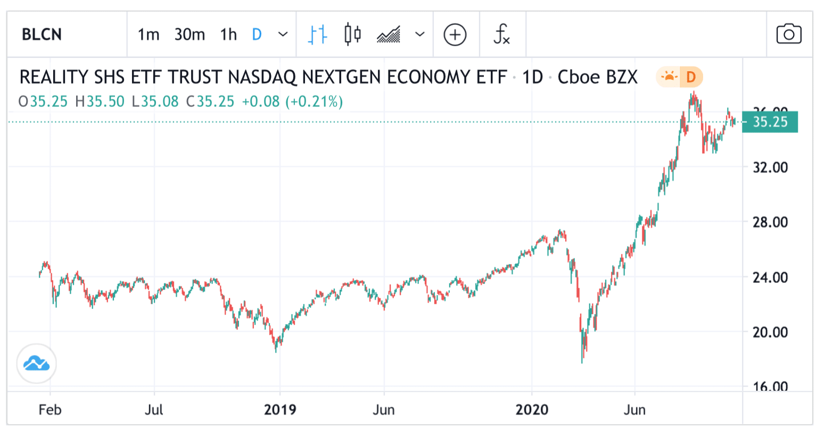The image size is (825, 436).
Task: Click the orange sunset session icon
Action: click(x=668, y=77)
